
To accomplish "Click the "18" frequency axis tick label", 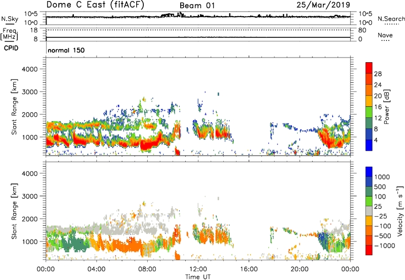I will tap(34, 30).
